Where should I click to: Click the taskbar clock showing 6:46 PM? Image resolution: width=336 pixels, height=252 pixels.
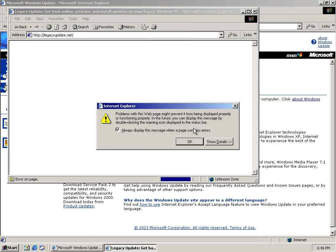click(x=323, y=248)
